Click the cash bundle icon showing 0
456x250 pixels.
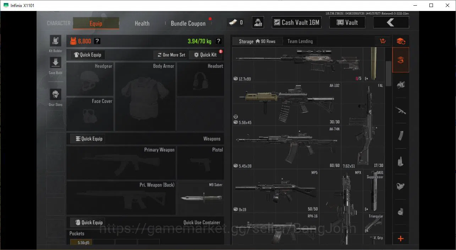(235, 22)
